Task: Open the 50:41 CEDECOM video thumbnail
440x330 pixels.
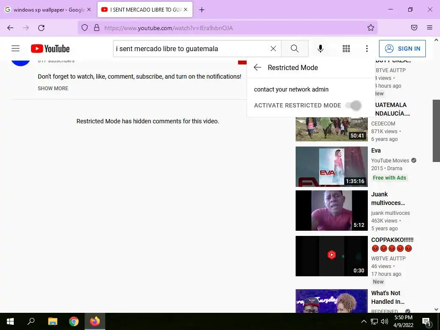Action: coord(331,129)
